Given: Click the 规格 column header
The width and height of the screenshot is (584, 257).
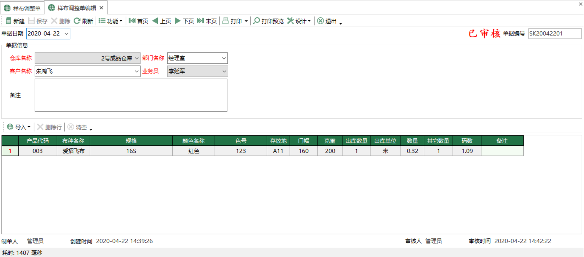Looking at the screenshot, I should click(131, 141).
